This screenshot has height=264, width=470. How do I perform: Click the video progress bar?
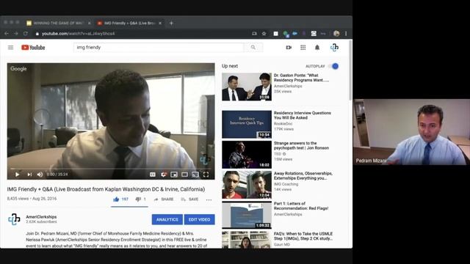tap(111, 169)
